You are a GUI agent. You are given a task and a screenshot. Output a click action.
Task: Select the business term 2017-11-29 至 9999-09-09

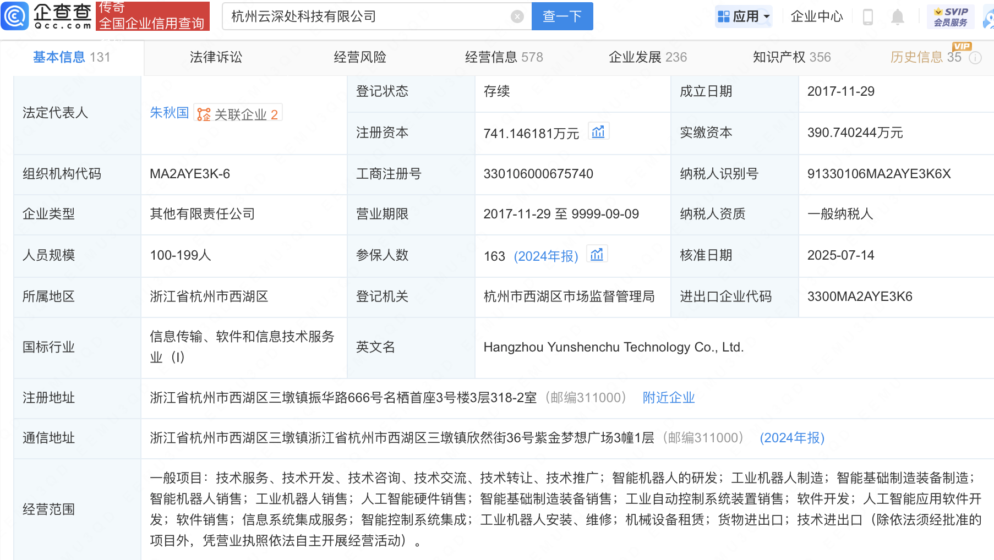click(561, 214)
